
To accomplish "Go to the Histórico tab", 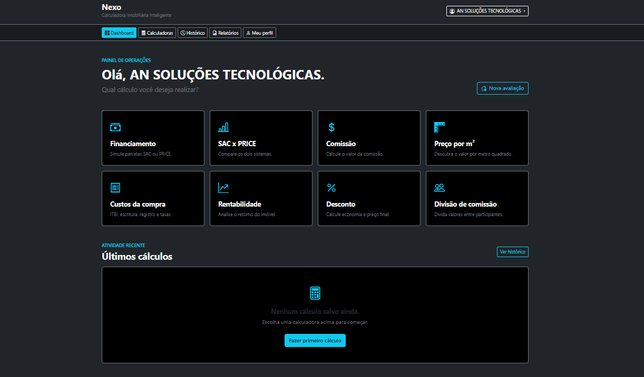I will pos(192,33).
